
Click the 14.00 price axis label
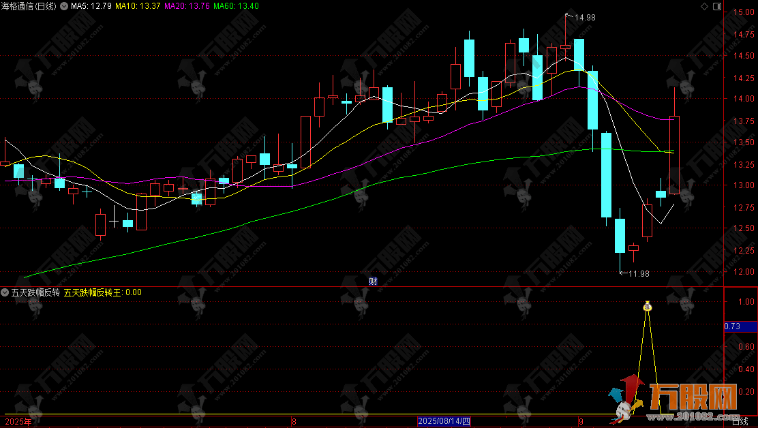[744, 99]
